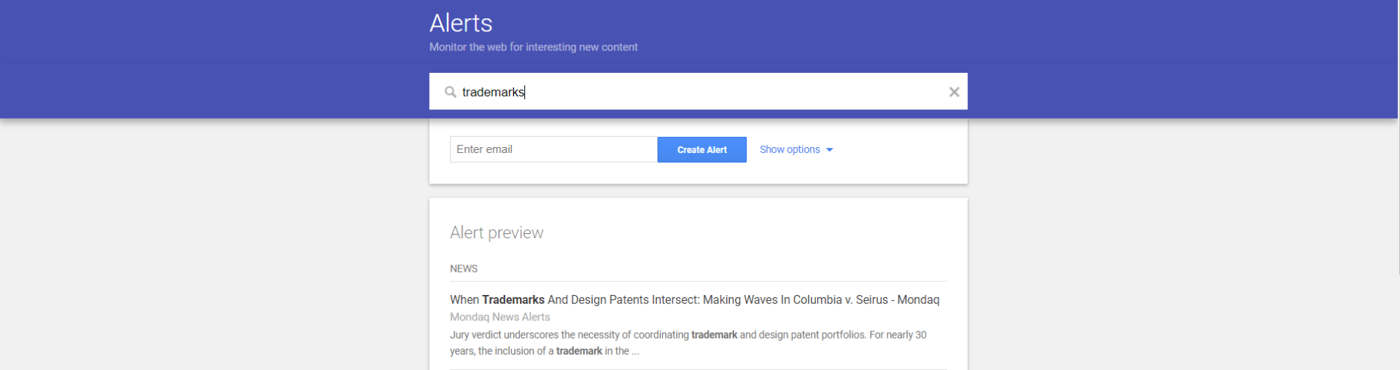Click the Mondaq News Alerts source label

click(x=499, y=317)
